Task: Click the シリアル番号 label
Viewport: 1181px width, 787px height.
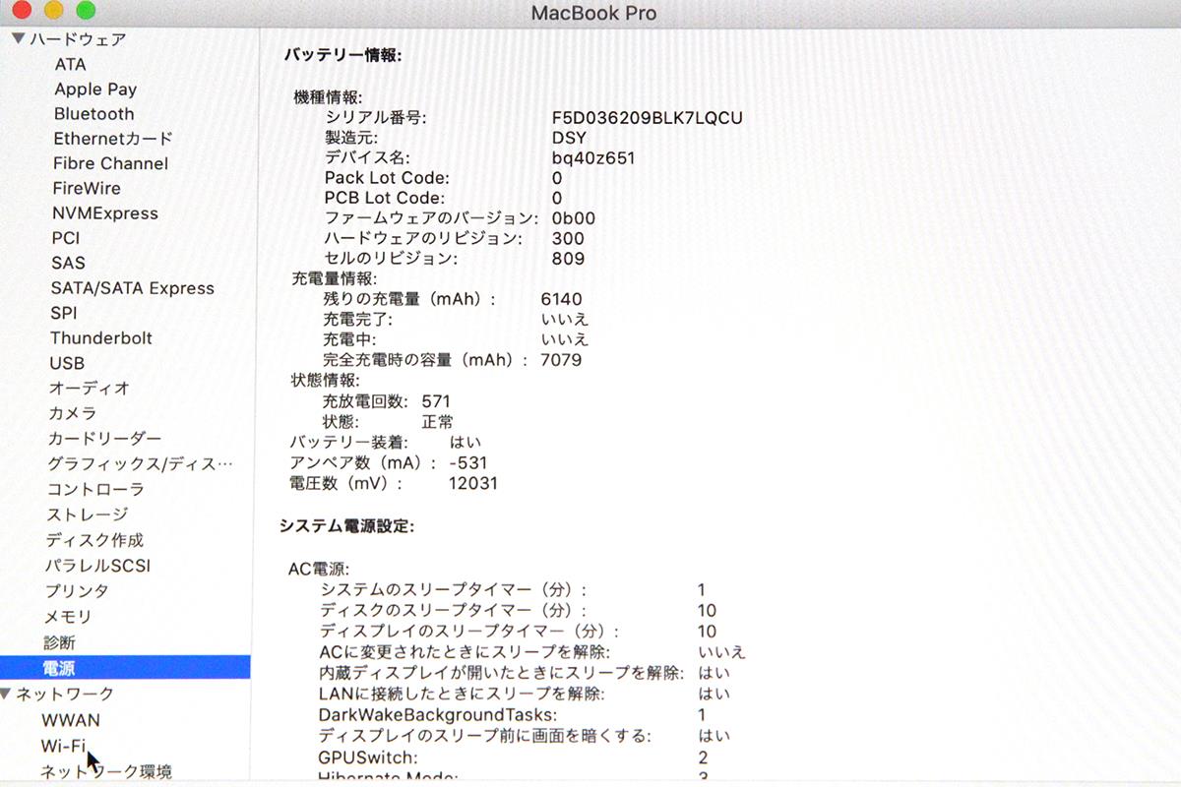Action: point(375,118)
